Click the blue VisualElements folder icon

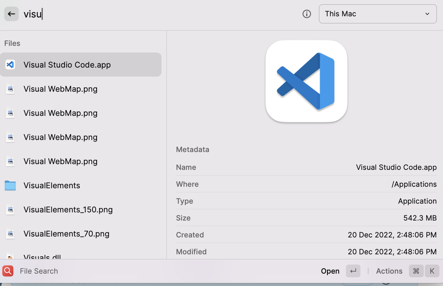[10, 185]
